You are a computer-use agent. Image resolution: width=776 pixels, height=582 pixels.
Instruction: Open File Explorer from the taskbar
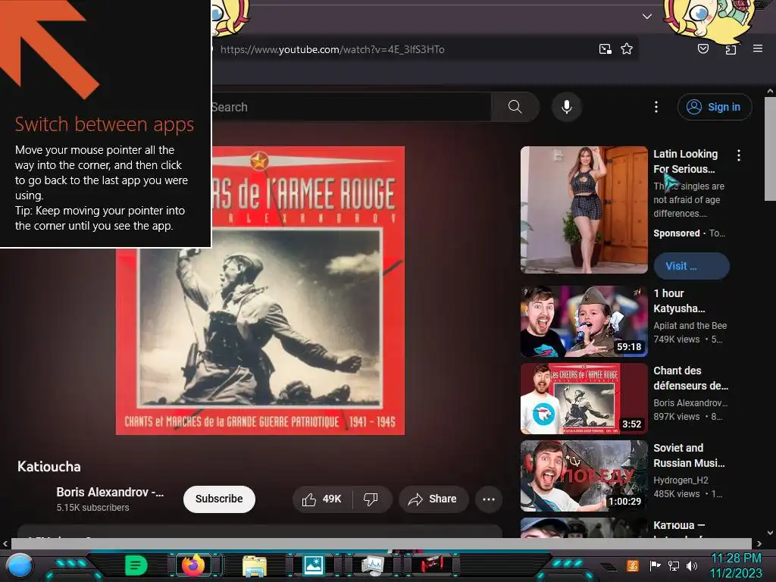[255, 566]
